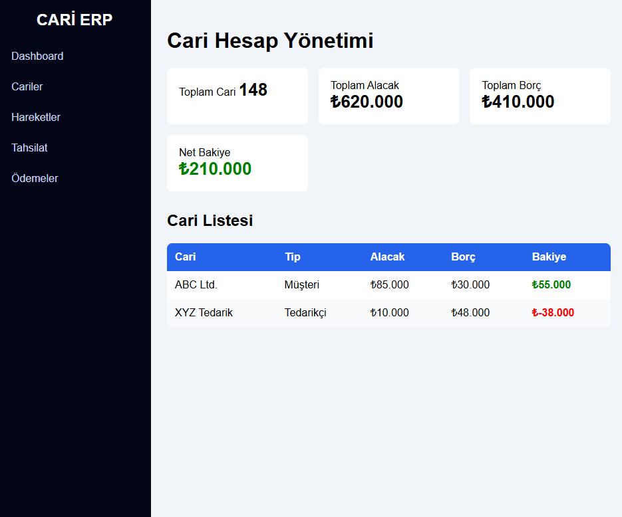Click the XYZ Tedarik row name
Screen dimensions: 622x517
[x=204, y=313]
